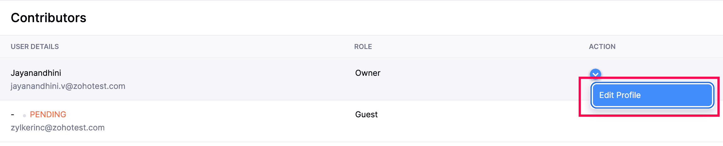This screenshot has height=146, width=723.
Task: Click the zylkerinc@zohotest.com email address
Action: click(58, 128)
